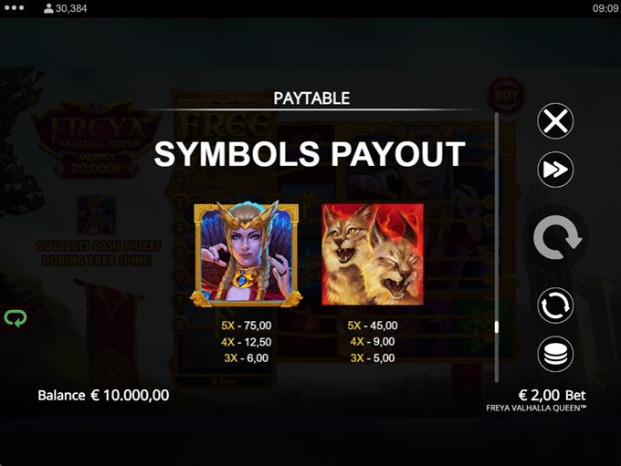Click the PAYTABLE heading

(x=311, y=98)
